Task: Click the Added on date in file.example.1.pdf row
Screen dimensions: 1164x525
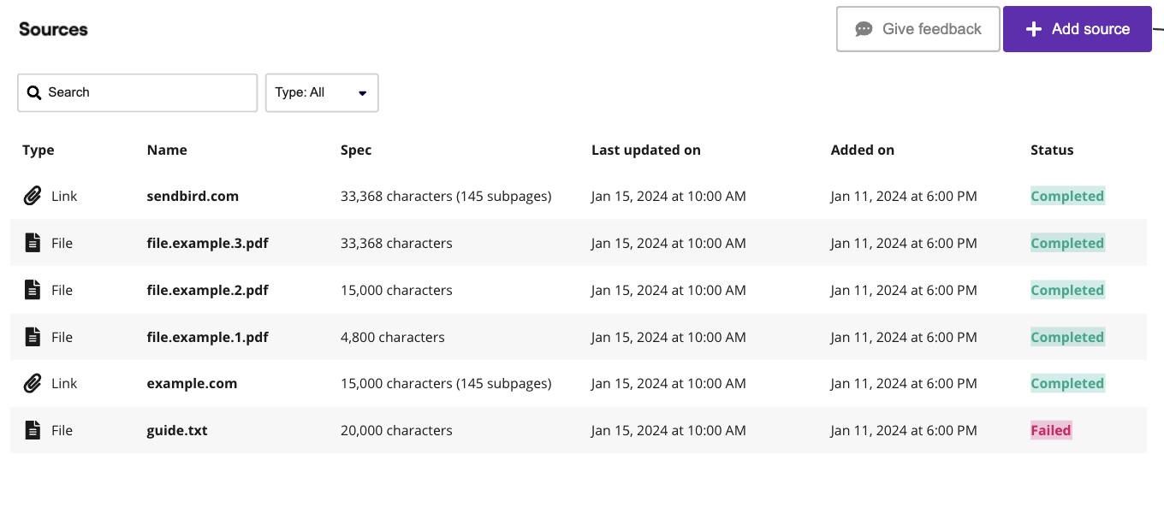Action: pos(904,337)
